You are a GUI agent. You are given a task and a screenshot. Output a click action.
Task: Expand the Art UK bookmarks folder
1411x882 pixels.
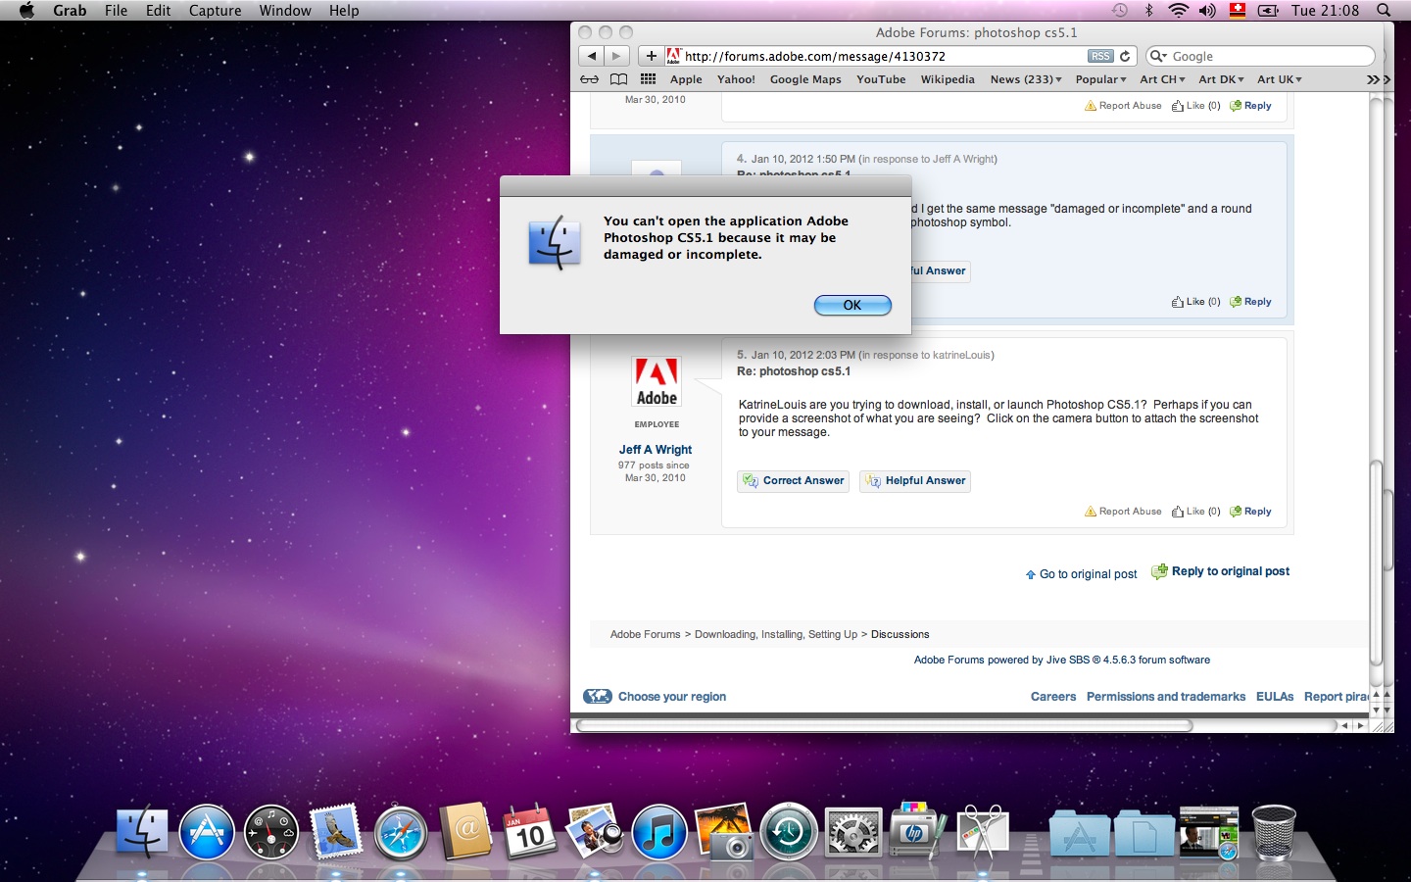click(x=1280, y=79)
